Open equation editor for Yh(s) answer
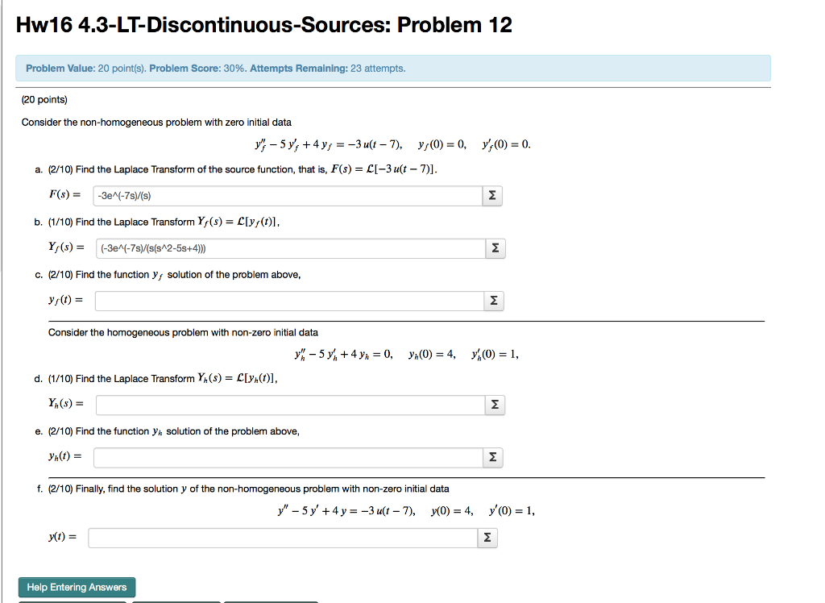This screenshot has width=825, height=603. coord(495,404)
